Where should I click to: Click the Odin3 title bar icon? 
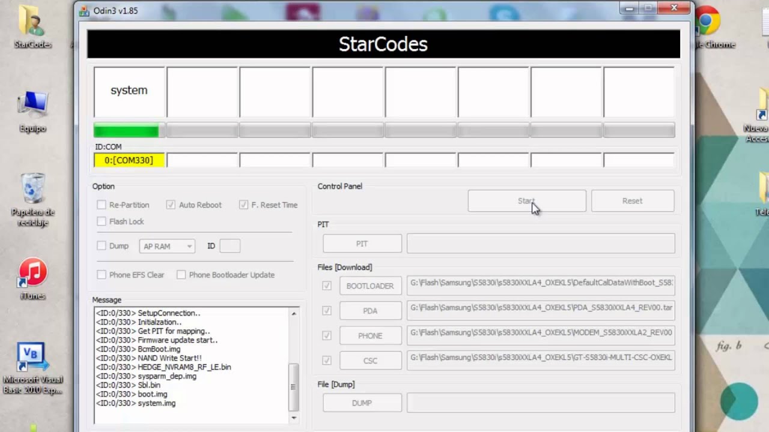pos(84,10)
